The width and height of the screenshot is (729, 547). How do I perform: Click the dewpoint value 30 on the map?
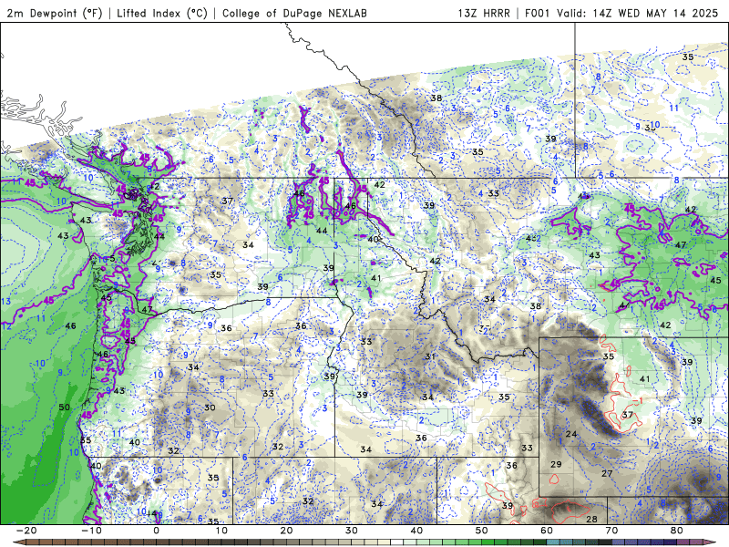[x=210, y=408]
